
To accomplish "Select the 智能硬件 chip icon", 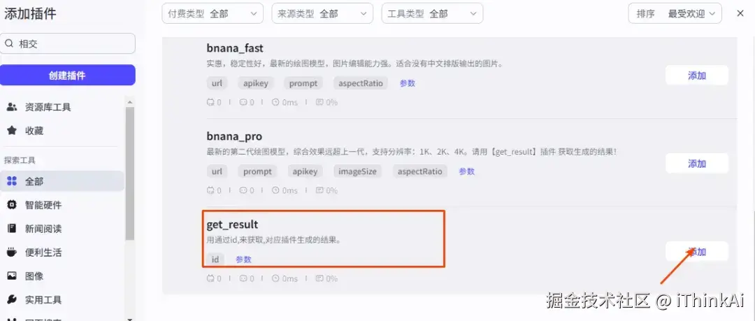I will [12, 205].
